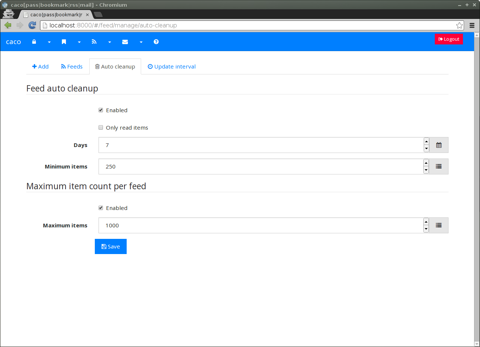Image resolution: width=480 pixels, height=347 pixels.
Task: Log out using the red Logout button
Action: [x=449, y=39]
